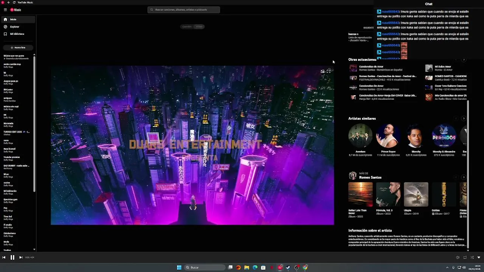Open Windows Start menu
The height and width of the screenshot is (272, 484).
(179, 267)
